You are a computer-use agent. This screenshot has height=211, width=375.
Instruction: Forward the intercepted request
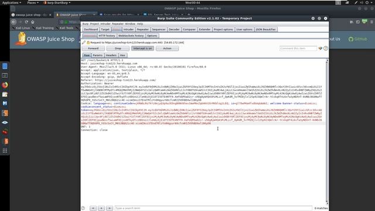pos(93,48)
